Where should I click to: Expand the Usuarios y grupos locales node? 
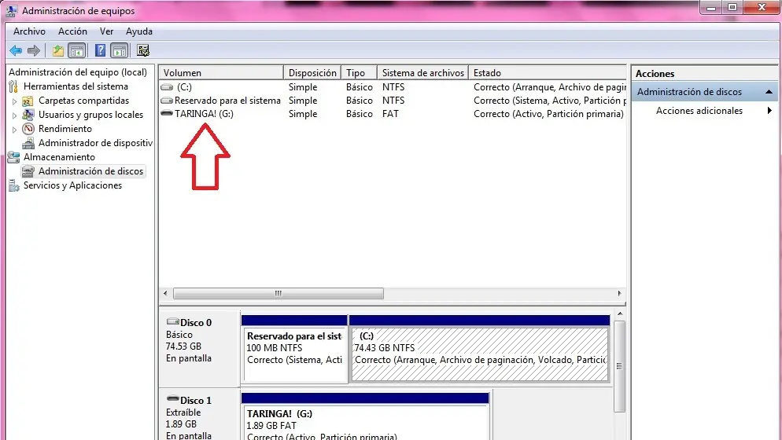click(x=14, y=115)
